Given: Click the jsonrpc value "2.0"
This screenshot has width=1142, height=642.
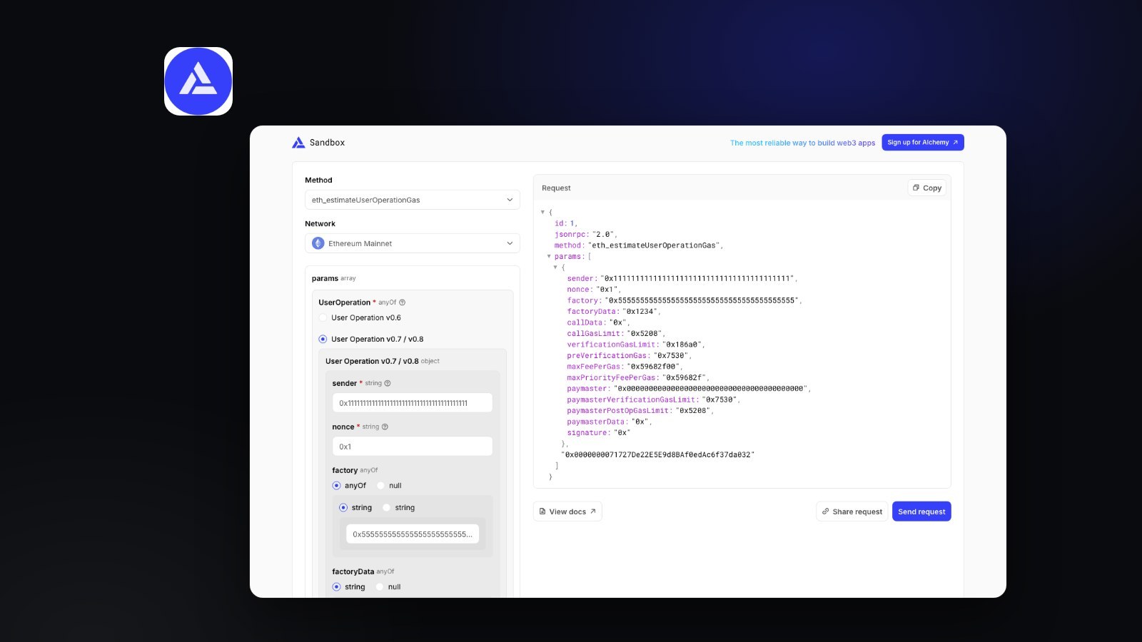Looking at the screenshot, I should tap(603, 235).
